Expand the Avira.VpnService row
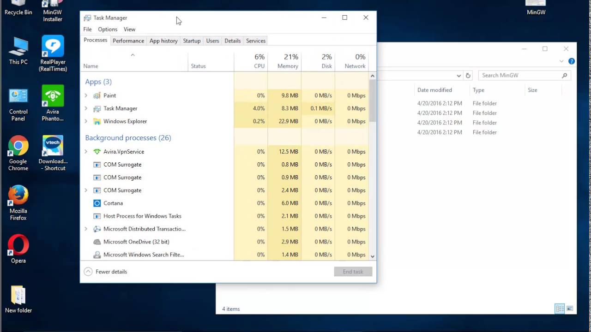The width and height of the screenshot is (591, 332). pyautogui.click(x=86, y=152)
